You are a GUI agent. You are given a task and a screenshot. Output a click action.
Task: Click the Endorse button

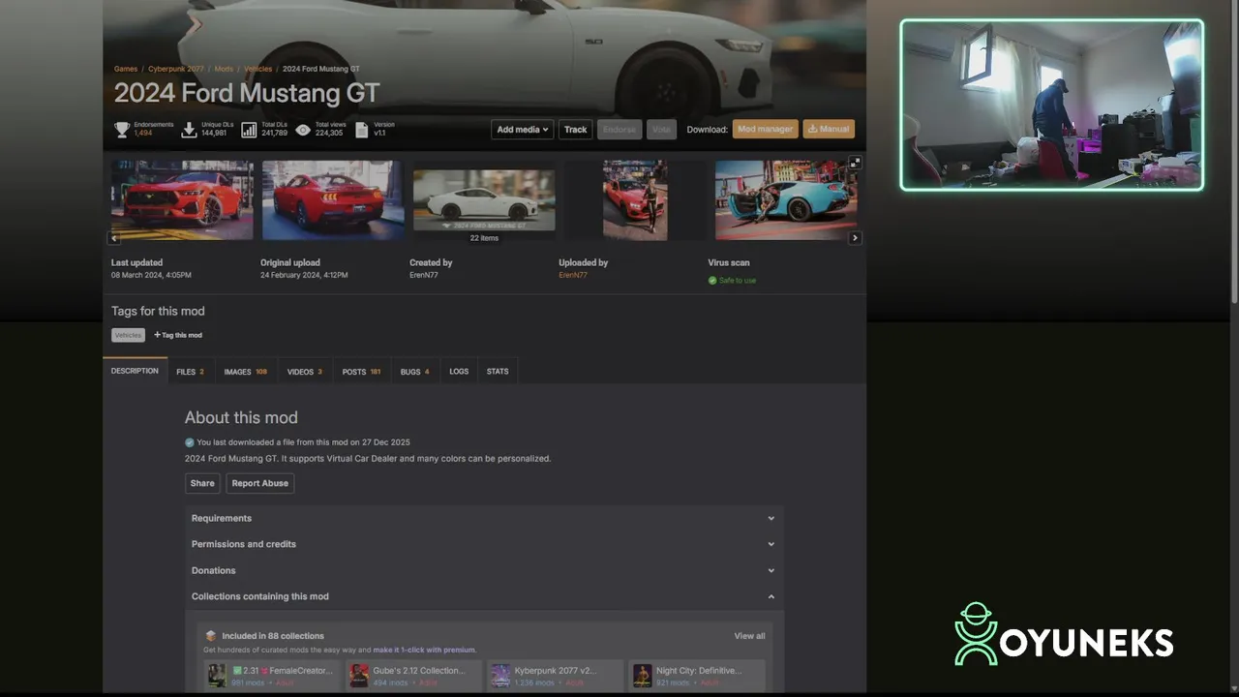click(x=619, y=129)
